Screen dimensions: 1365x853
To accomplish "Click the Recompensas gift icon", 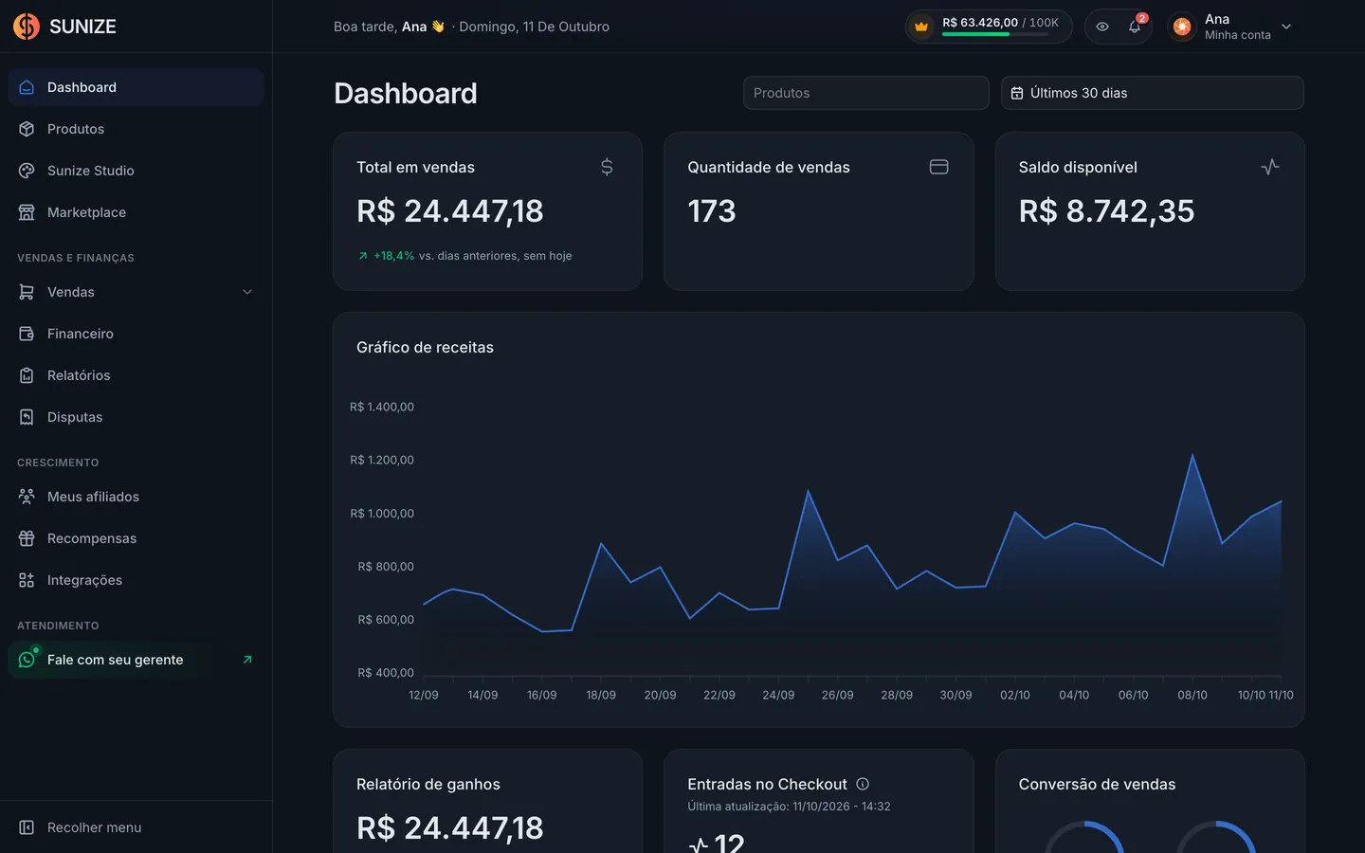I will click(27, 538).
